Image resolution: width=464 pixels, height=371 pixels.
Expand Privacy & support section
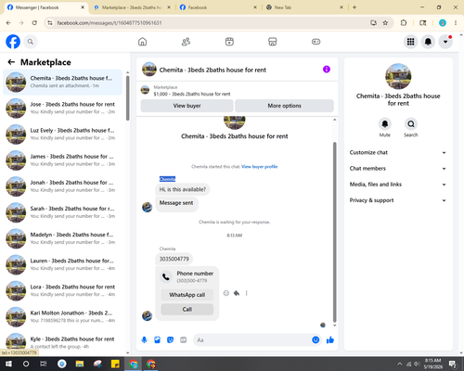(398, 200)
